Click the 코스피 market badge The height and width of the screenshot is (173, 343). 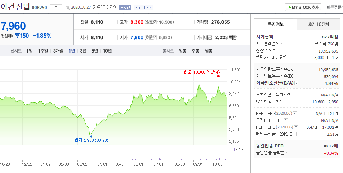tap(56, 7)
